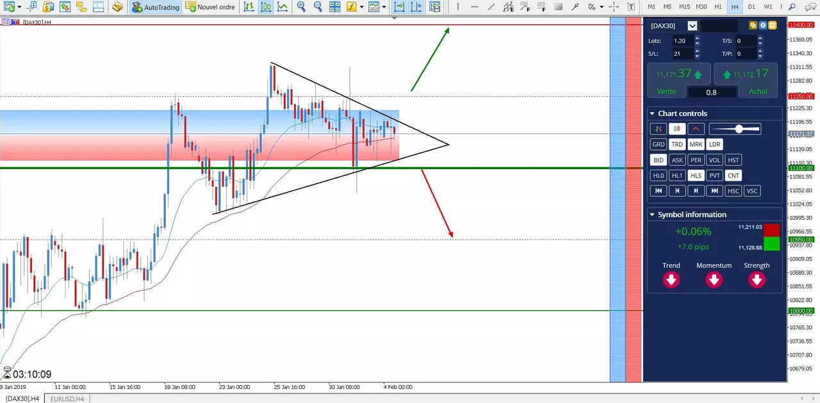Open the search magnifier icon

pos(792,7)
